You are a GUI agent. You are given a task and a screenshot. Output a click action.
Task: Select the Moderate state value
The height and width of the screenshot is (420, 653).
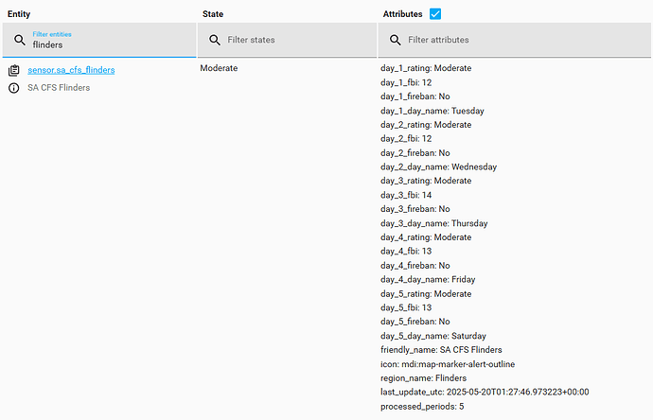coord(219,69)
